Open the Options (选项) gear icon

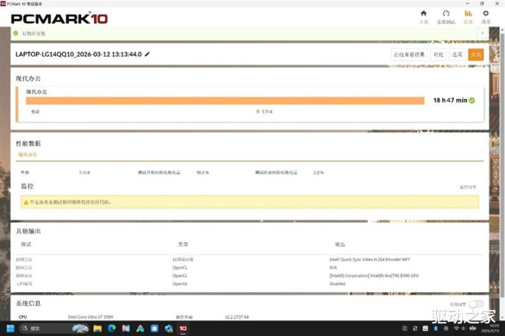(485, 13)
